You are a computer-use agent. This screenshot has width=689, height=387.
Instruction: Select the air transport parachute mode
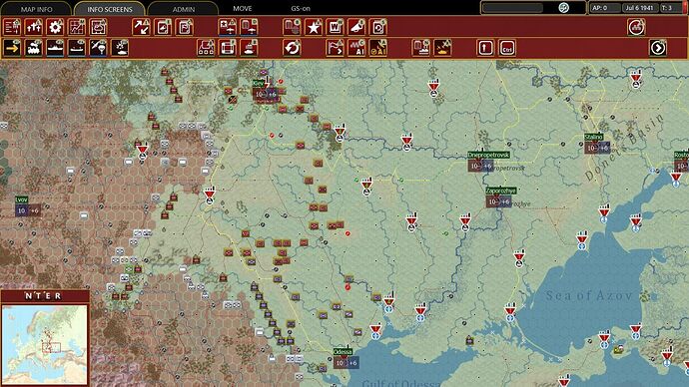(99, 48)
